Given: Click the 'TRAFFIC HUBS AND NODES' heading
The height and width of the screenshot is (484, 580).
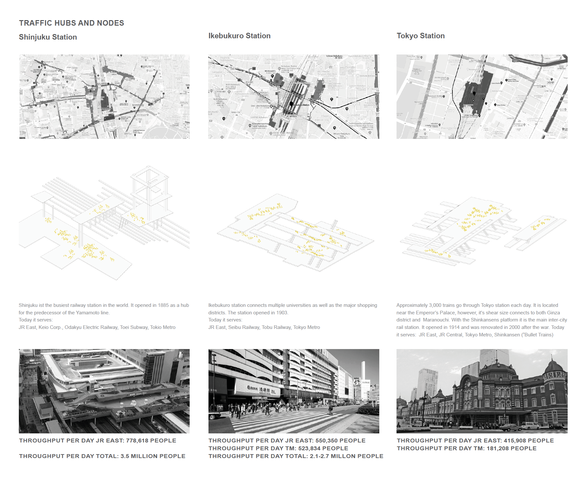Looking at the screenshot, I should pyautogui.click(x=71, y=23).
